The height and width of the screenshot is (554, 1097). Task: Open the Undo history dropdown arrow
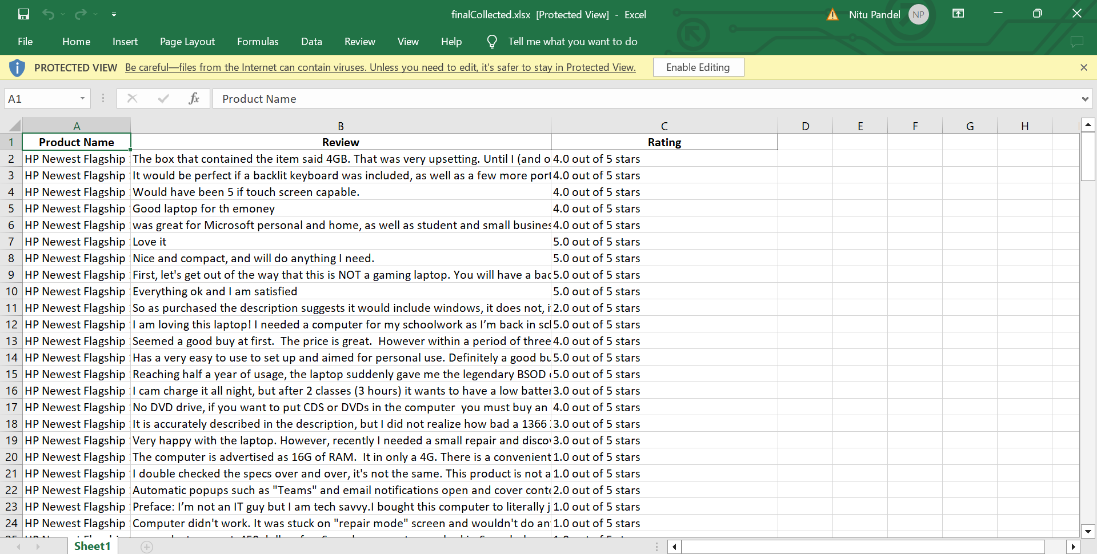click(62, 14)
